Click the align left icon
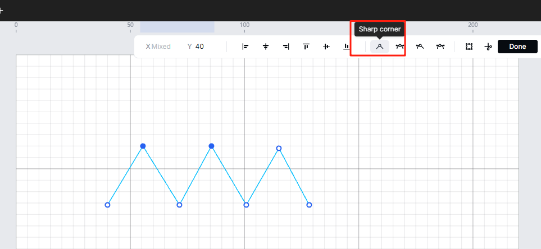541x249 pixels. pos(246,47)
